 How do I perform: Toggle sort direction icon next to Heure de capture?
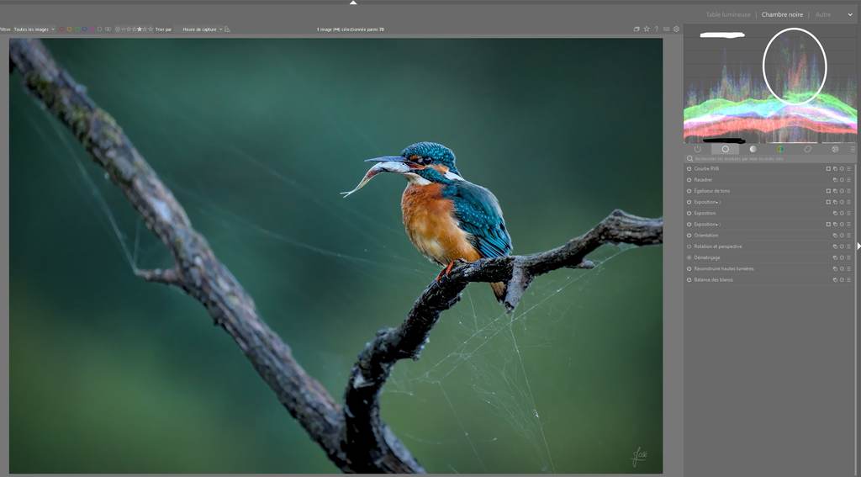(x=227, y=29)
